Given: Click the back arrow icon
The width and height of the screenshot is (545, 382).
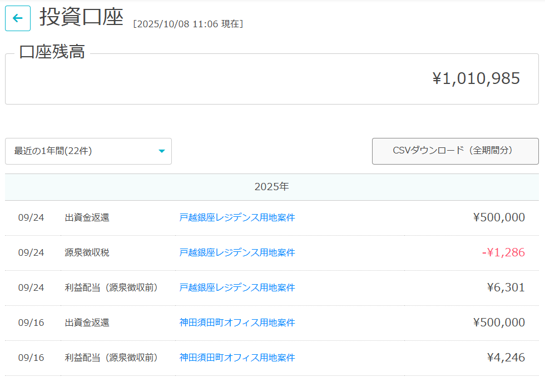Looking at the screenshot, I should [18, 18].
